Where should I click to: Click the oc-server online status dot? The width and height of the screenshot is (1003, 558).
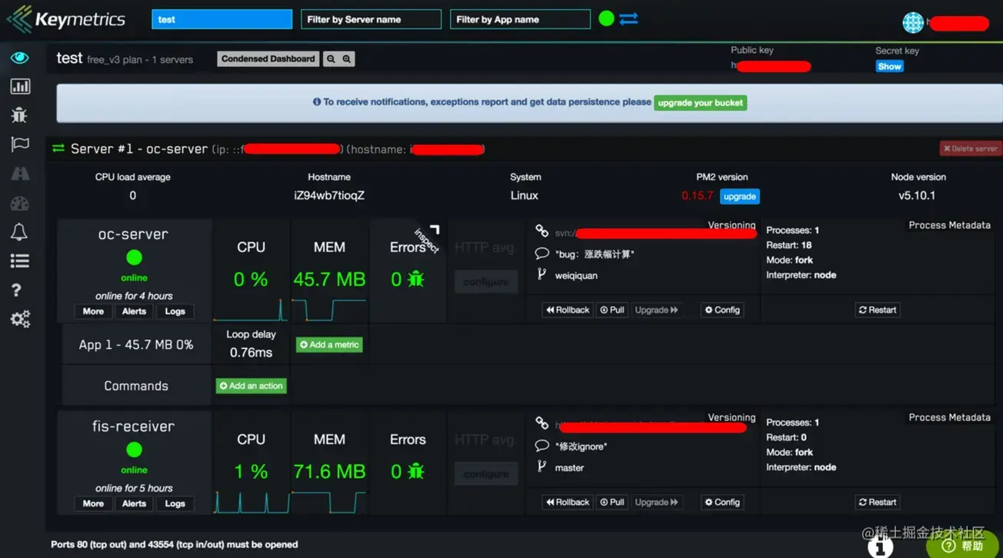tap(134, 257)
